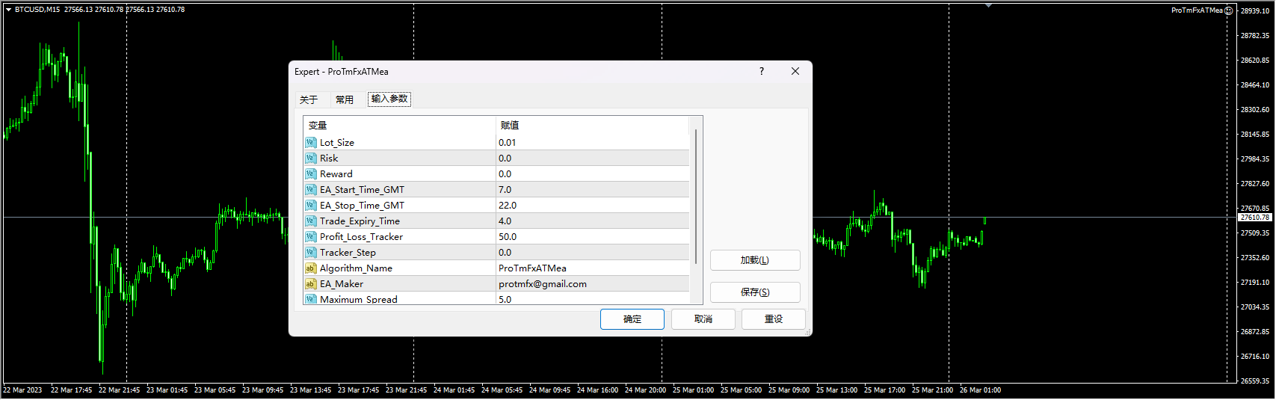
Task: Click the 重设 reset button
Action: click(x=773, y=319)
